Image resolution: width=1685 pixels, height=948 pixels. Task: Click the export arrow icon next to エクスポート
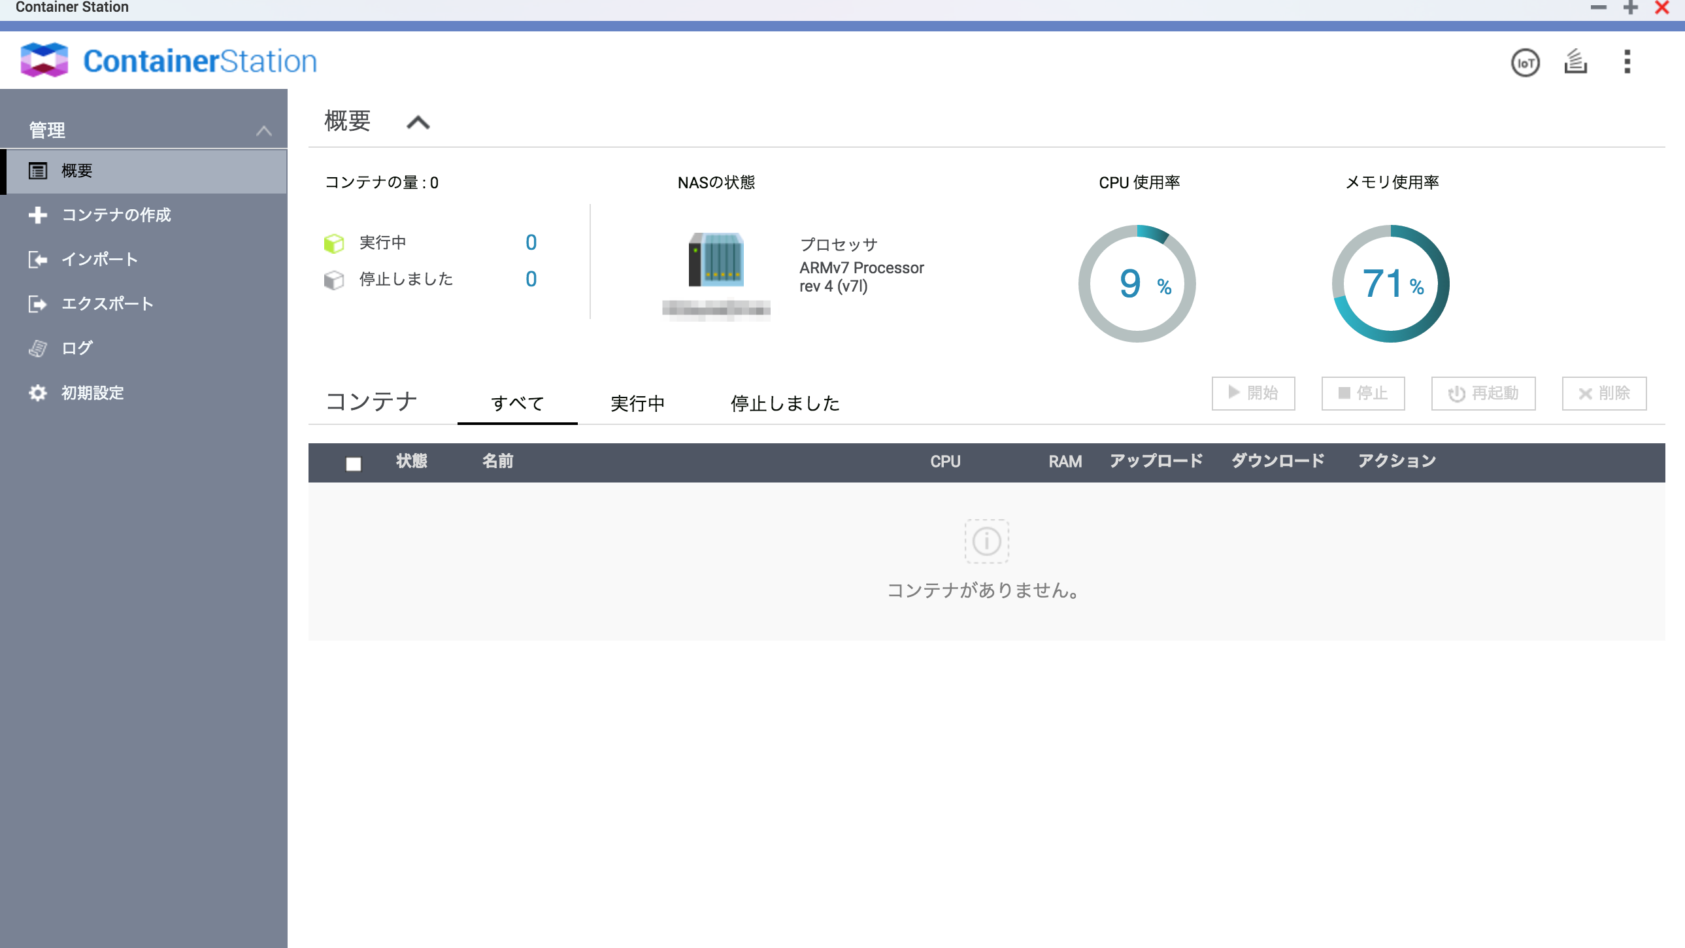(38, 304)
